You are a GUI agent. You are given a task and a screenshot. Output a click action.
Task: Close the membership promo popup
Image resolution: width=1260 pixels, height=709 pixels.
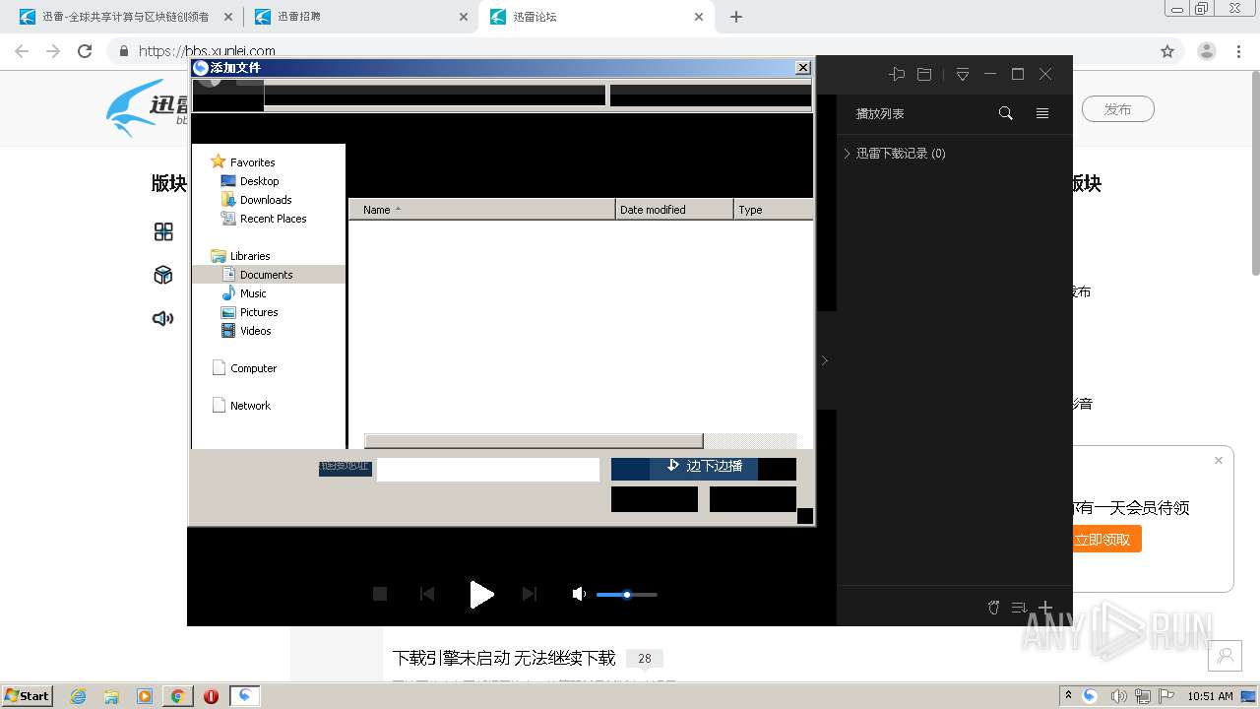[1219, 461]
